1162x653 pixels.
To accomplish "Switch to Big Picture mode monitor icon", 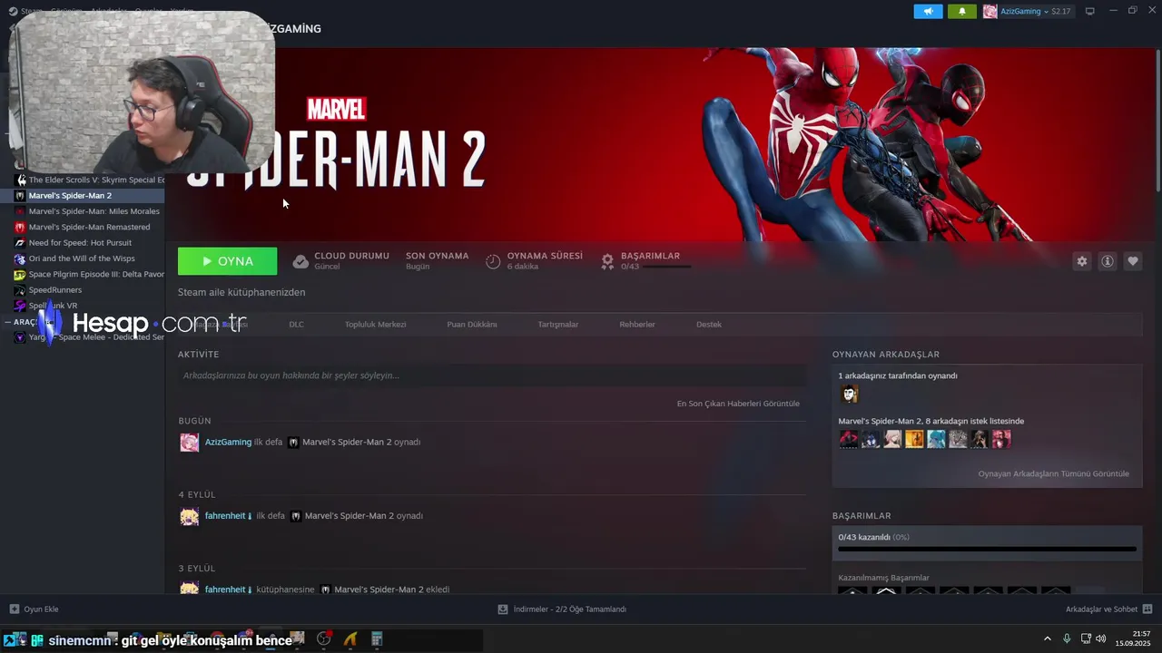I will (1090, 11).
